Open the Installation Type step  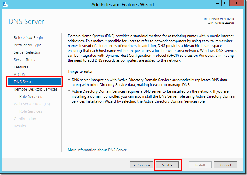27,45
